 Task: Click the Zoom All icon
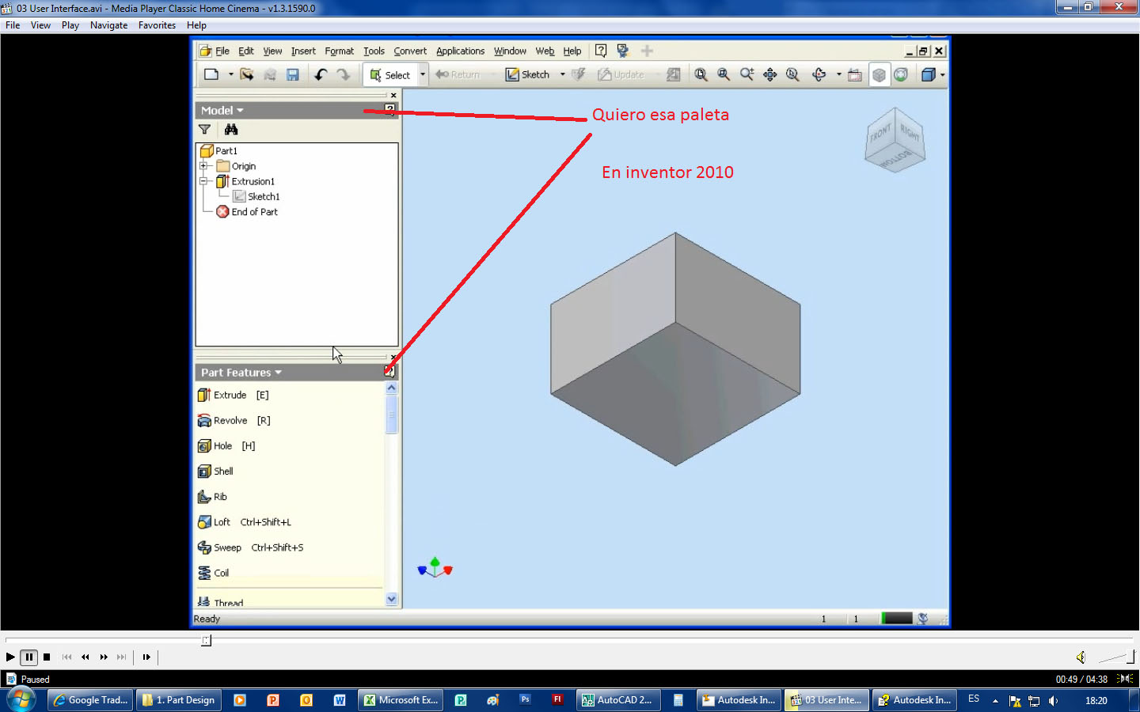click(x=701, y=74)
